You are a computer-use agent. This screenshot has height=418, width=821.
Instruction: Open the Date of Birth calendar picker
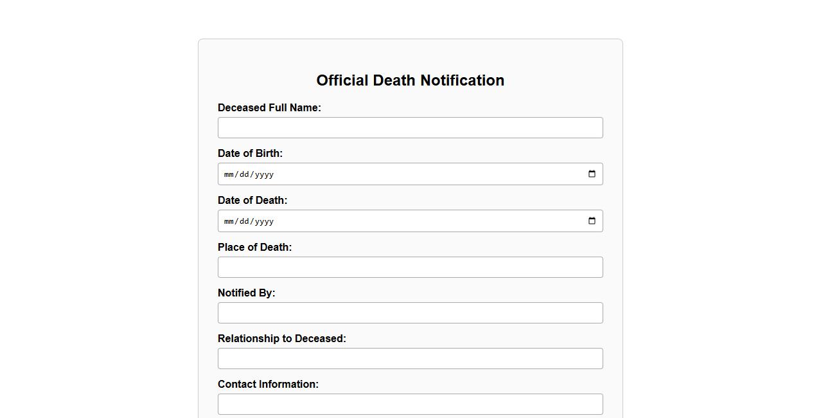[x=592, y=174]
